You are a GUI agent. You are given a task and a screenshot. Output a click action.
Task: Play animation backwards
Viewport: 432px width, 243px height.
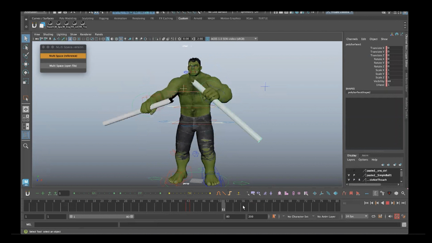[x=382, y=203]
